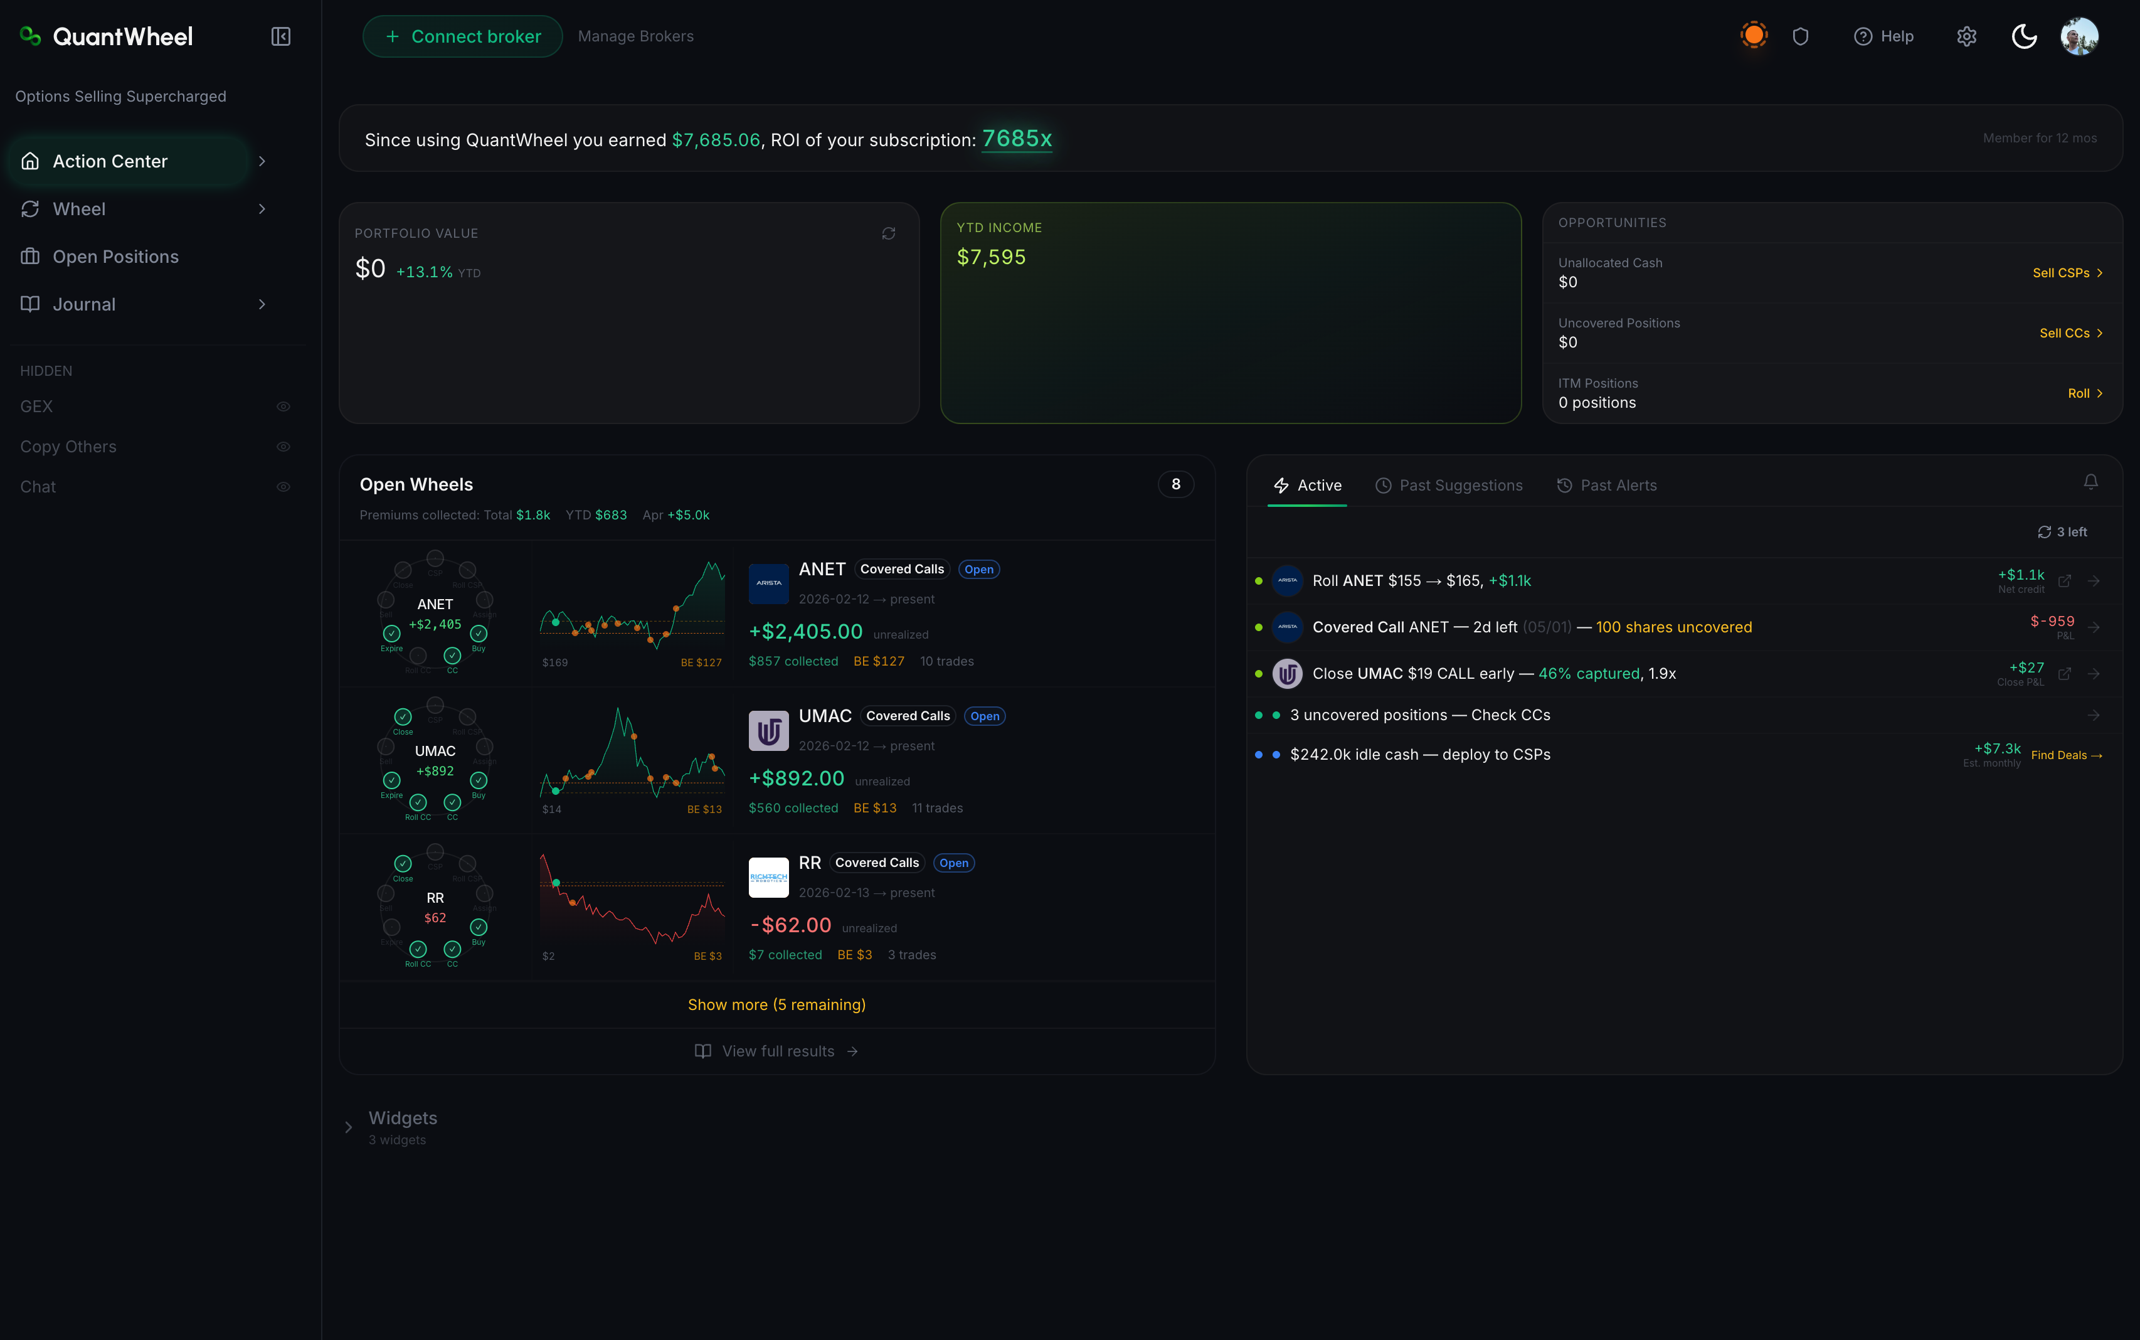Screen dimensions: 2140x1340
Task: Click the Help question mark icon
Action: (1863, 36)
